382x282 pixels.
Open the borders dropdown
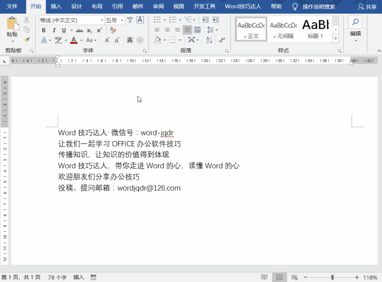(x=180, y=40)
